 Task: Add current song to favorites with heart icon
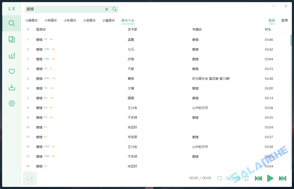click(x=220, y=178)
